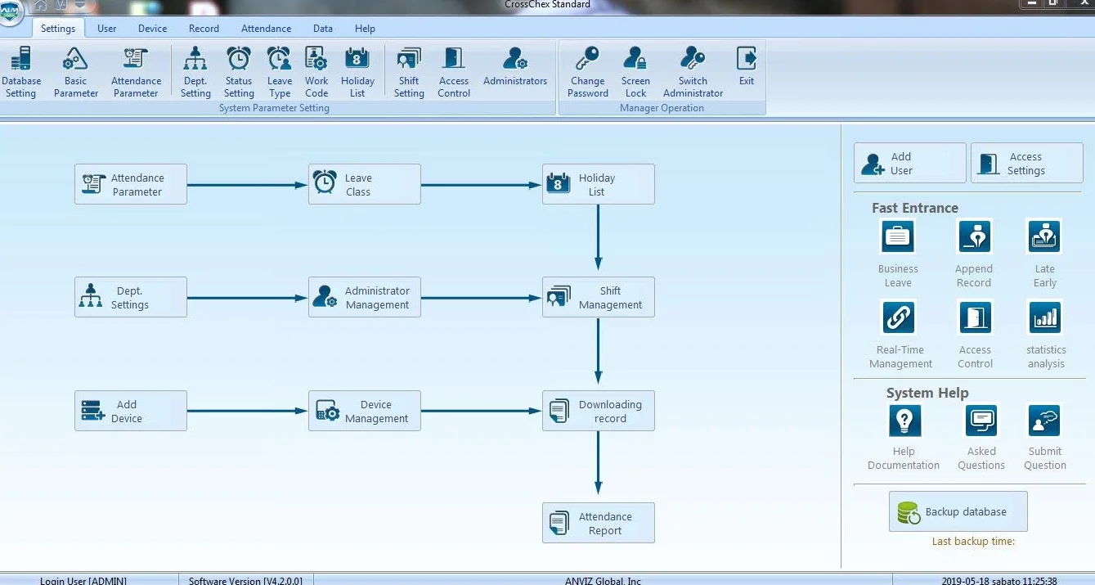1095x585 pixels.
Task: Click Downloading record flowchart box
Action: [599, 411]
